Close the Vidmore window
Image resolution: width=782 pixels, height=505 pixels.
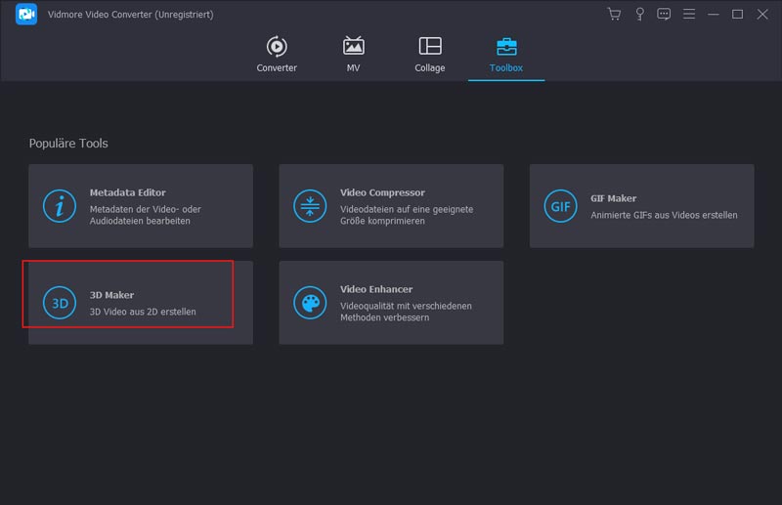click(x=762, y=14)
